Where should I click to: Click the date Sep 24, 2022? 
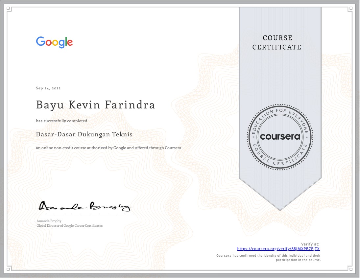click(x=48, y=88)
